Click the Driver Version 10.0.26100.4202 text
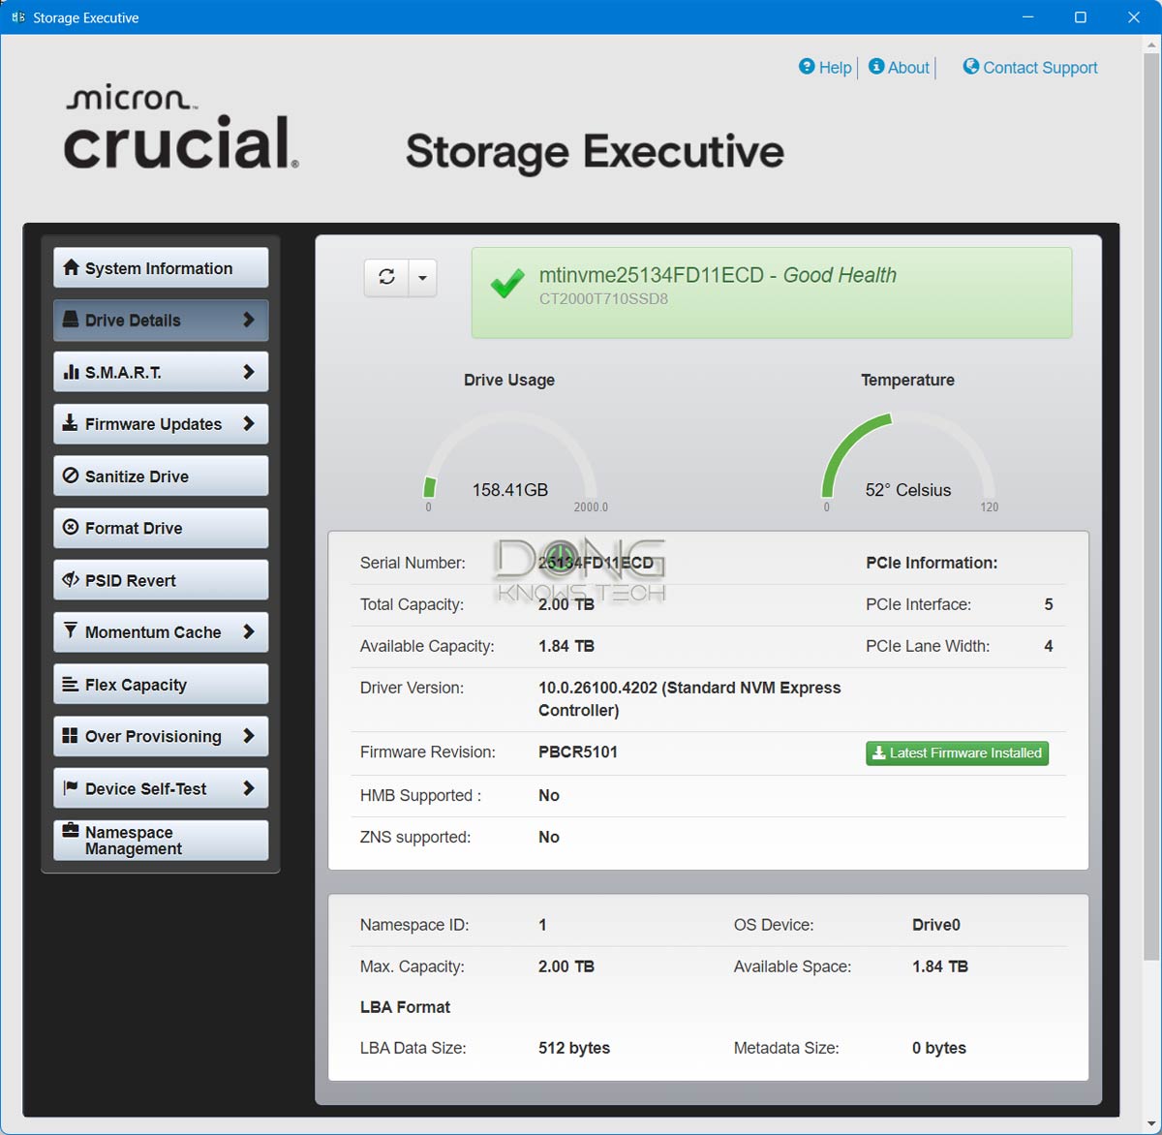The height and width of the screenshot is (1135, 1162). pos(689,698)
